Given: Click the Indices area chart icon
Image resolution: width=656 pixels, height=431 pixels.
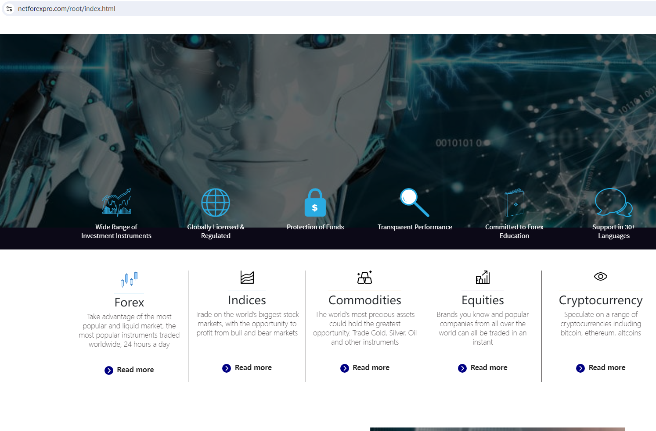Looking at the screenshot, I should pos(247,277).
